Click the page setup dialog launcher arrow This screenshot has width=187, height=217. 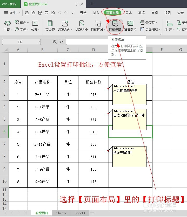[161, 34]
